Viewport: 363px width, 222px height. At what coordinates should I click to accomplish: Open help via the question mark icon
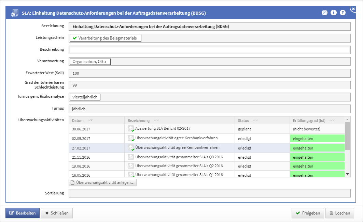pos(343,12)
